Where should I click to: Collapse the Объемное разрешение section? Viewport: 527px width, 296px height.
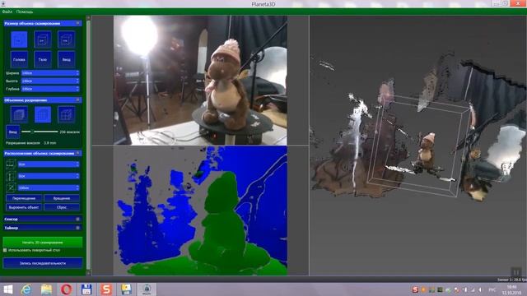77,100
